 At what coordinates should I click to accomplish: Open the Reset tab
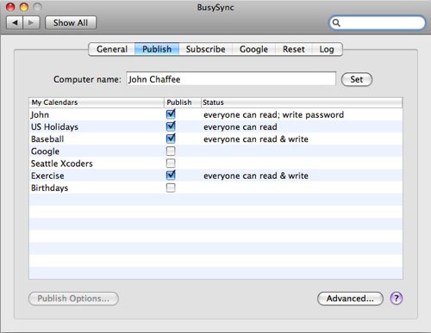(x=293, y=49)
